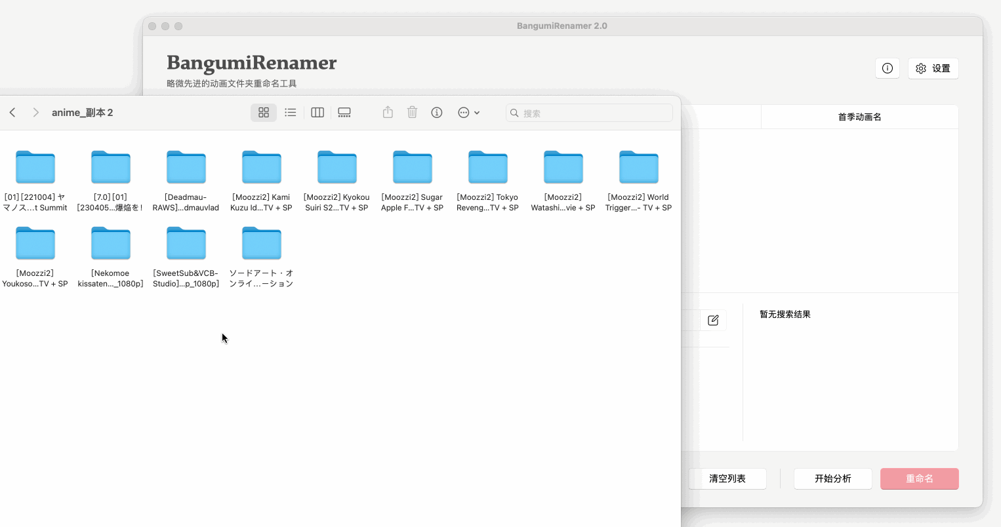
Task: Select the [SweetSub&VCB-Studio] folder
Action: tap(186, 256)
